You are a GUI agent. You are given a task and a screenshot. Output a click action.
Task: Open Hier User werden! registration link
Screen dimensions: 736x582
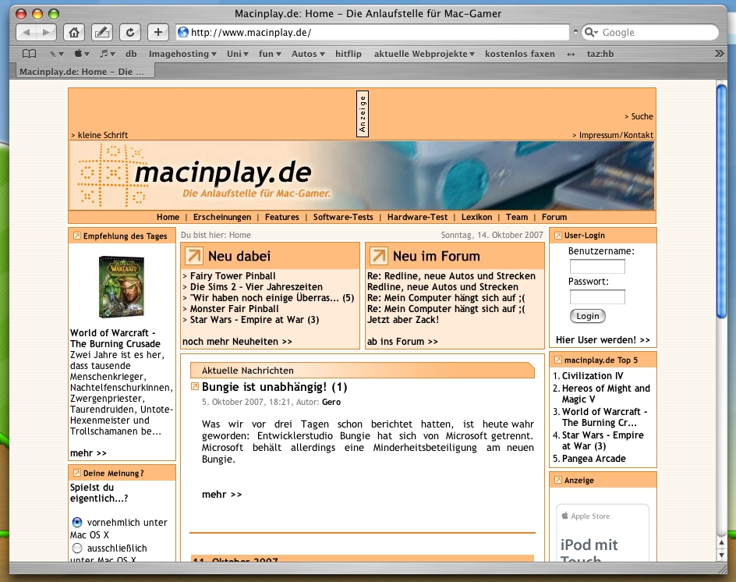pyautogui.click(x=603, y=339)
